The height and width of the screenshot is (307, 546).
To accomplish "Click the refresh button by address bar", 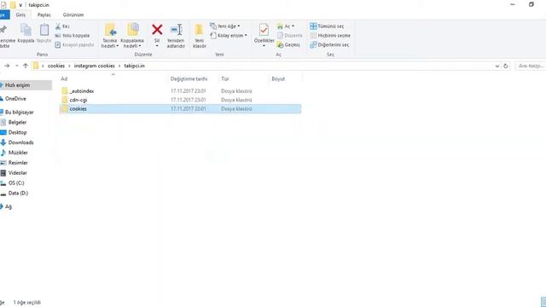I will 506,66.
